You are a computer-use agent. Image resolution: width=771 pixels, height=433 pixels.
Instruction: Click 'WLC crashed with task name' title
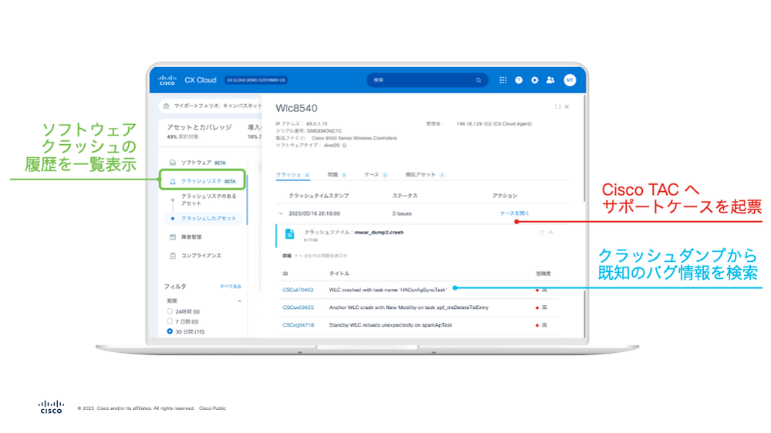pyautogui.click(x=387, y=290)
